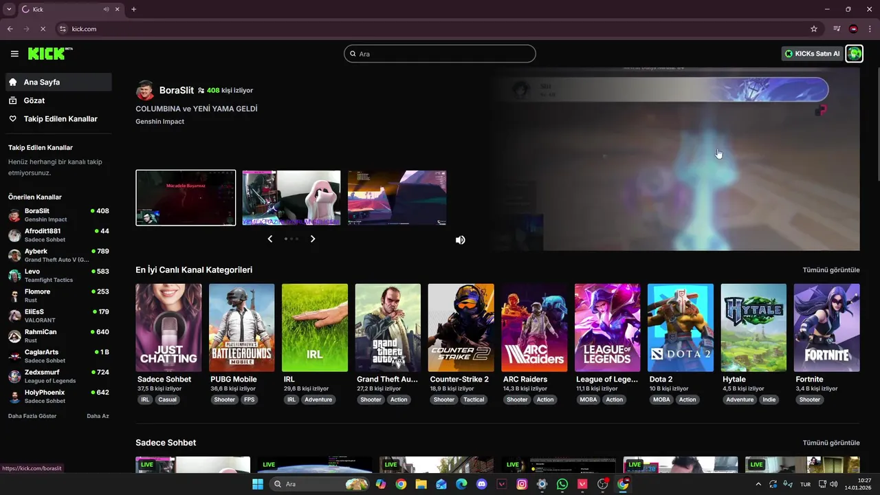Show hidden system tray icons
This screenshot has height=495, width=880.
758,484
